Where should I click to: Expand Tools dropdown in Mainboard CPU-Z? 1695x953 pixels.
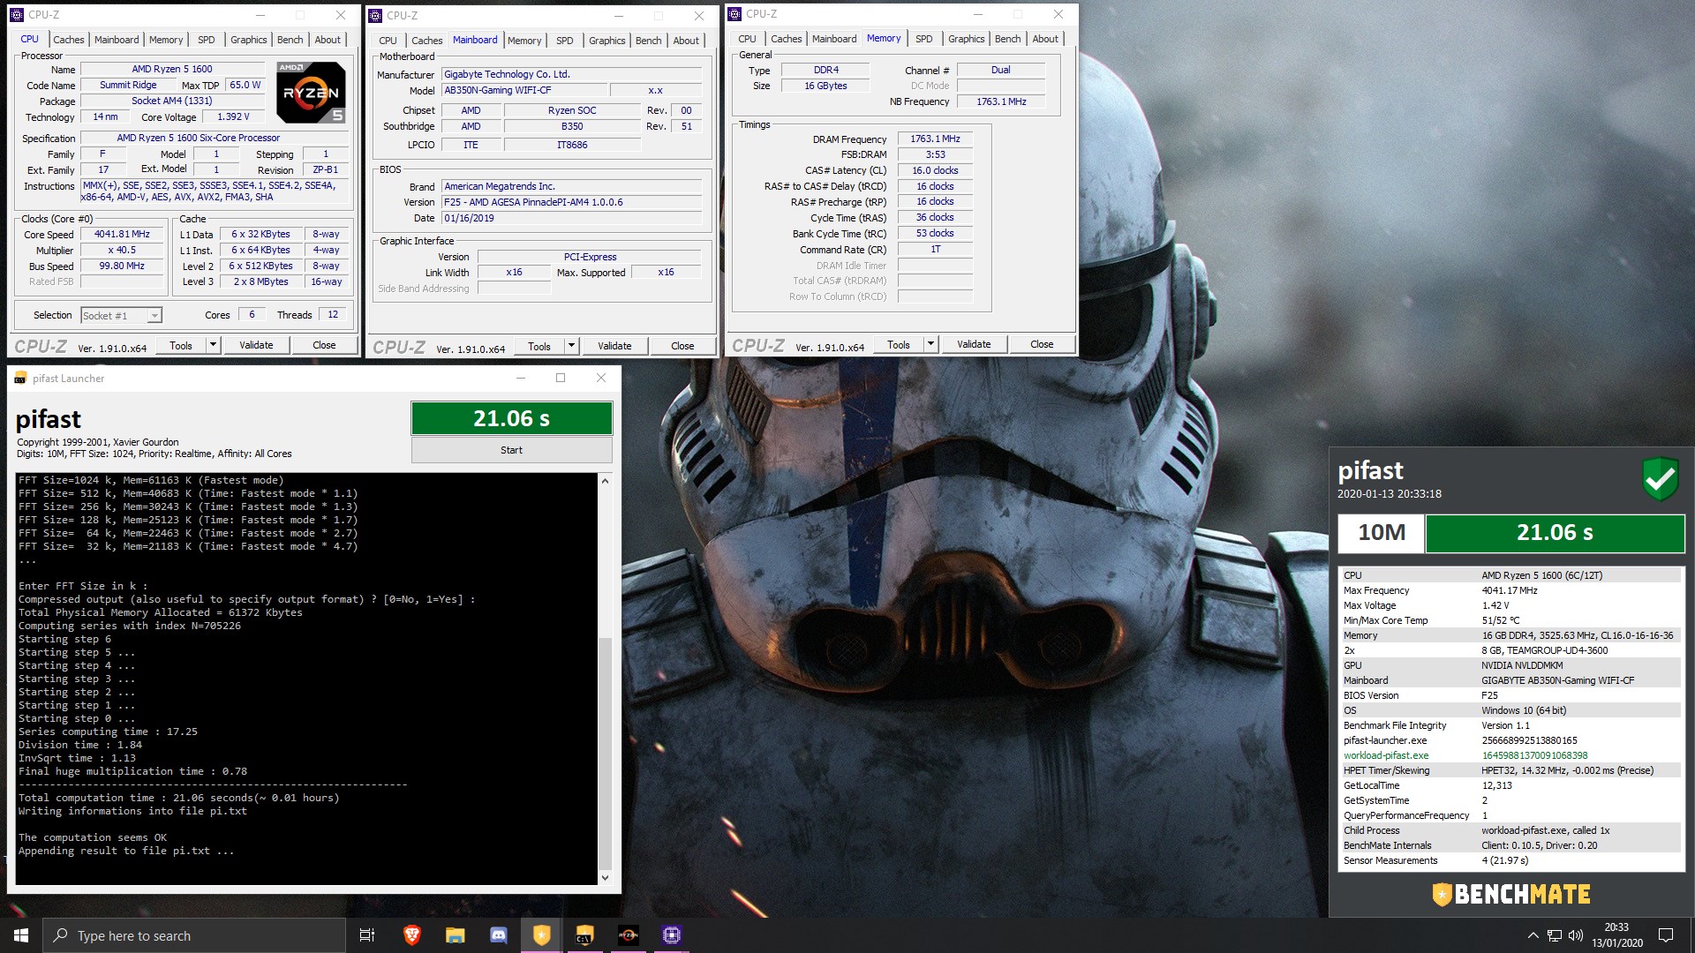click(x=571, y=346)
